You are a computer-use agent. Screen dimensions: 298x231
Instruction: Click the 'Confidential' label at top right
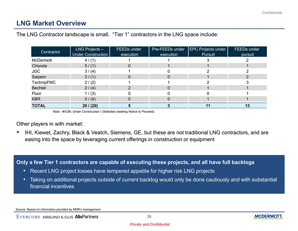pos(272,12)
